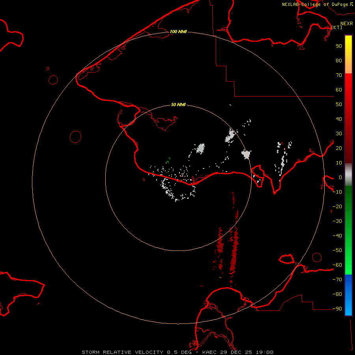Click the 'STORM RELATIVE VELOCITY 0.5 DEG' caption
Image resolution: width=355 pixels, height=355 pixels.
[x=136, y=352]
